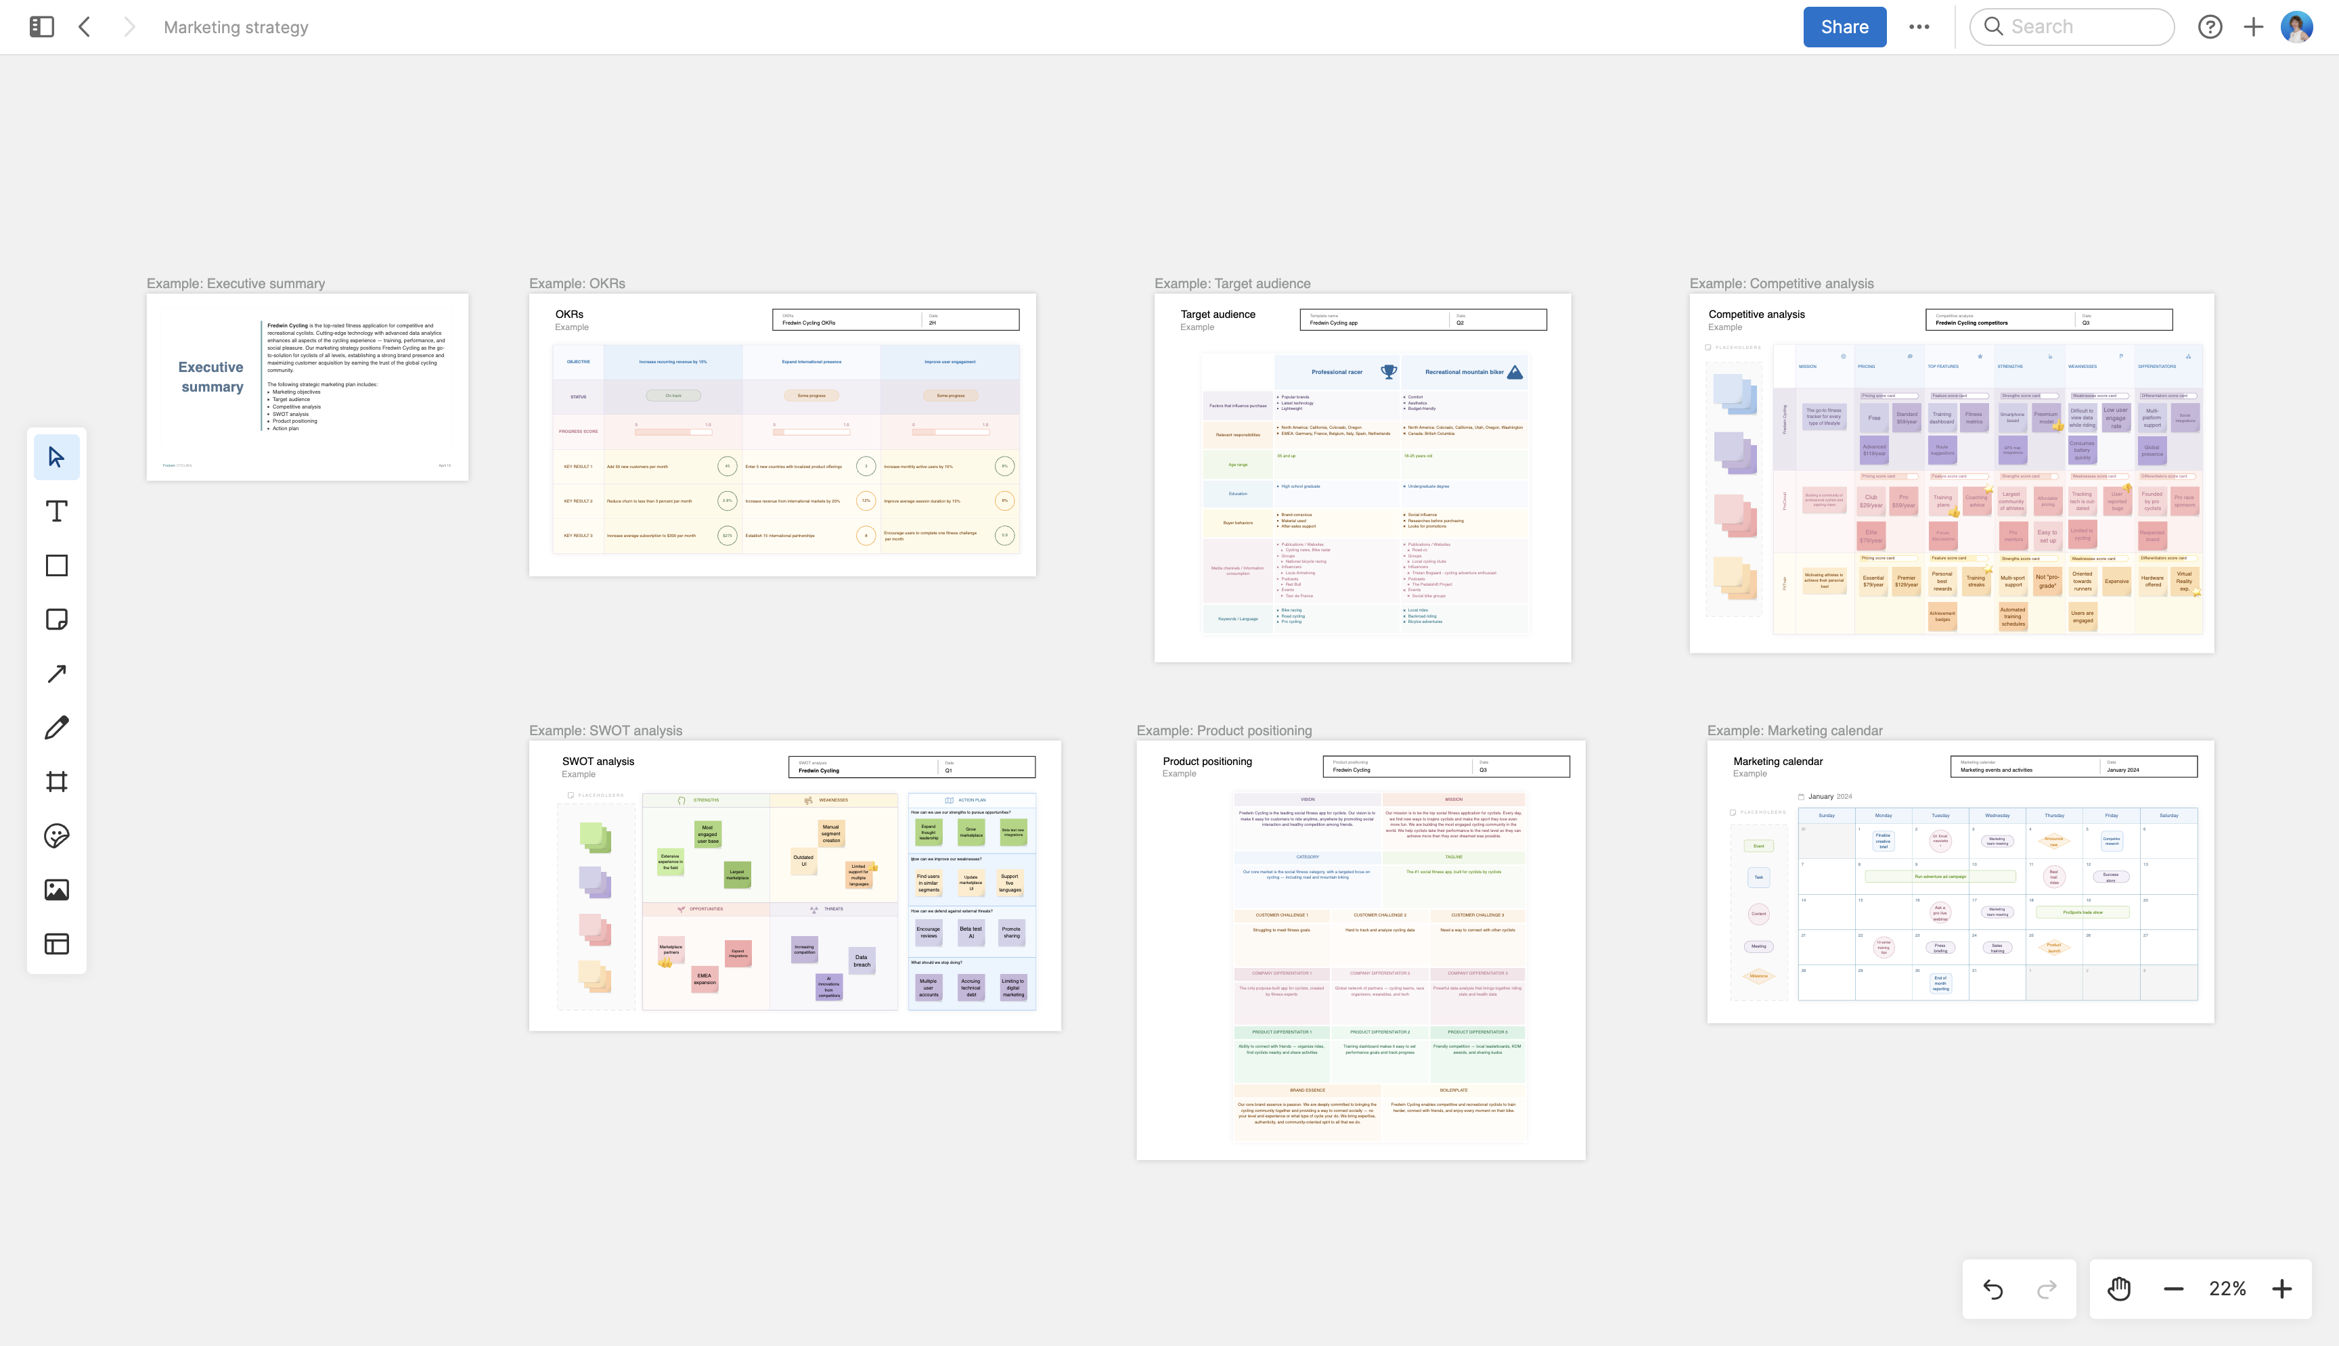This screenshot has height=1346, width=2339.
Task: Pick the Sticky note tool
Action: [56, 618]
